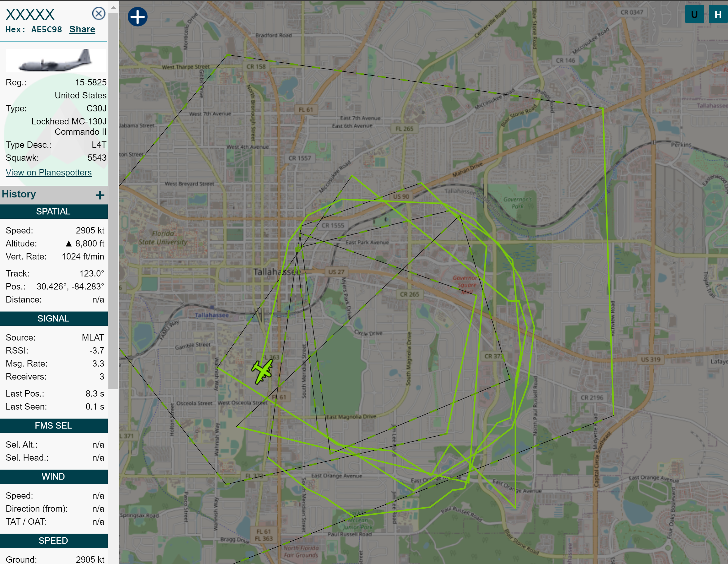Click the type code C30J

tap(96, 108)
